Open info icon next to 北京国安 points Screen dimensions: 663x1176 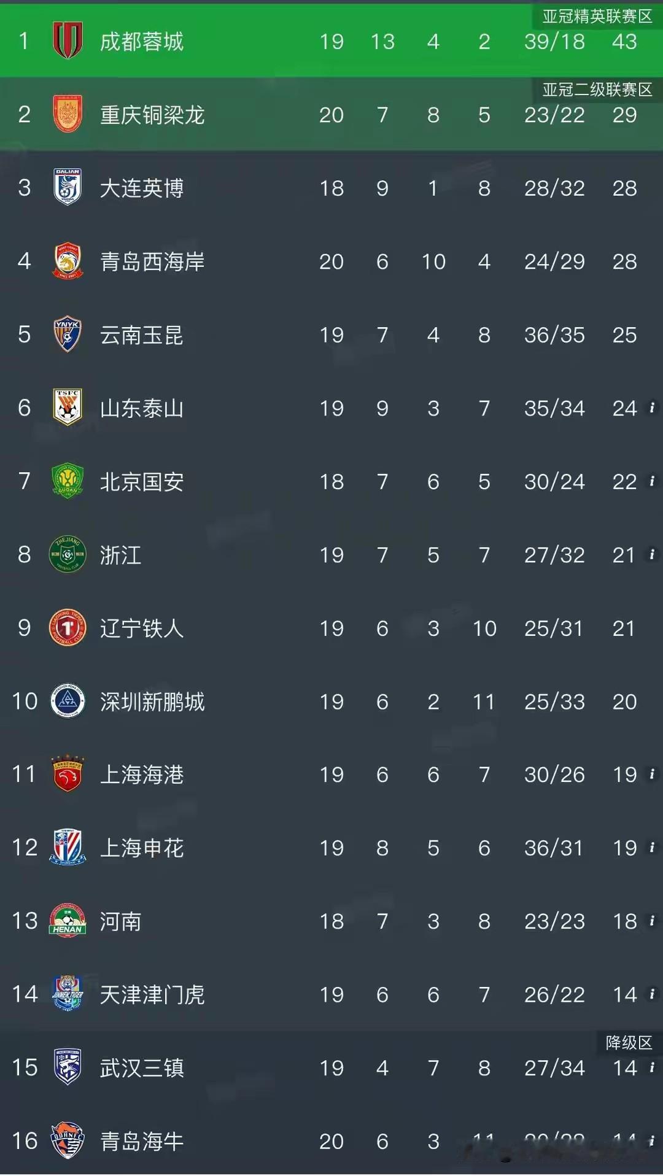pos(652,481)
